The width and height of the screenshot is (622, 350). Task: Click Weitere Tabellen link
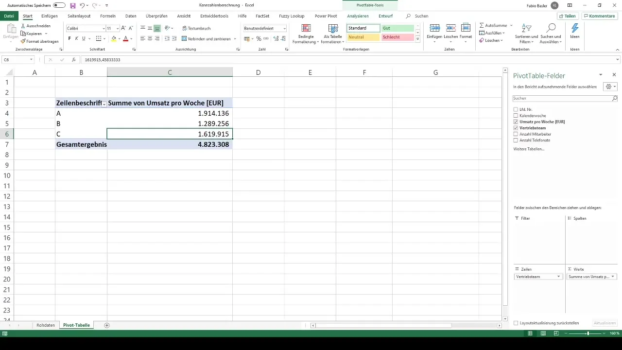pyautogui.click(x=529, y=149)
